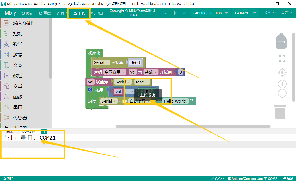The width and height of the screenshot is (296, 181).
Task: Undo with the 撤销 button
Action: pos(27,13)
